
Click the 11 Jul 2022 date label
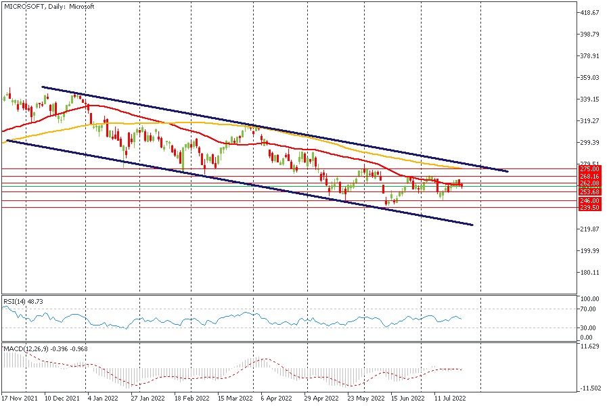coord(450,400)
